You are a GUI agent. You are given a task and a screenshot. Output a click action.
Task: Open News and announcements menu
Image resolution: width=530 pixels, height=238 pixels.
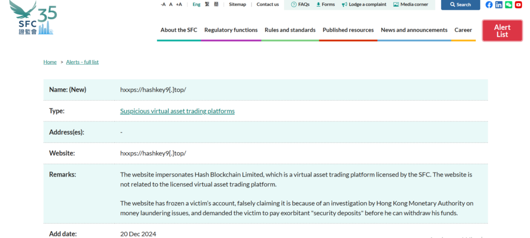pyautogui.click(x=414, y=30)
